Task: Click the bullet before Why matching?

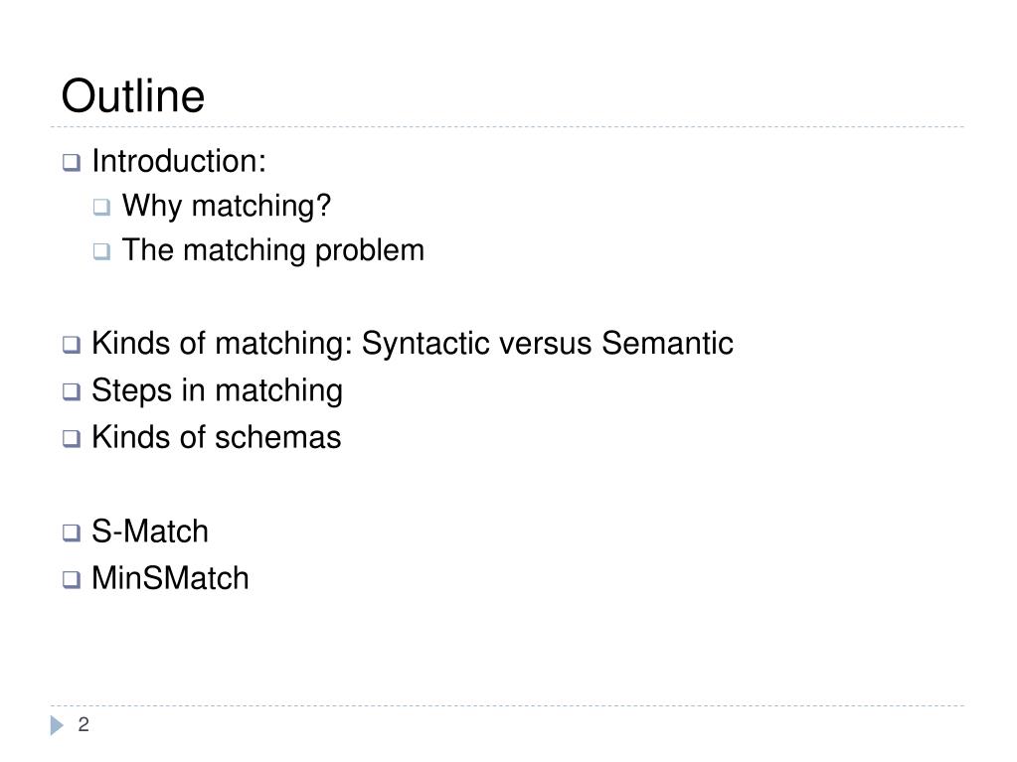Action: coord(101,207)
